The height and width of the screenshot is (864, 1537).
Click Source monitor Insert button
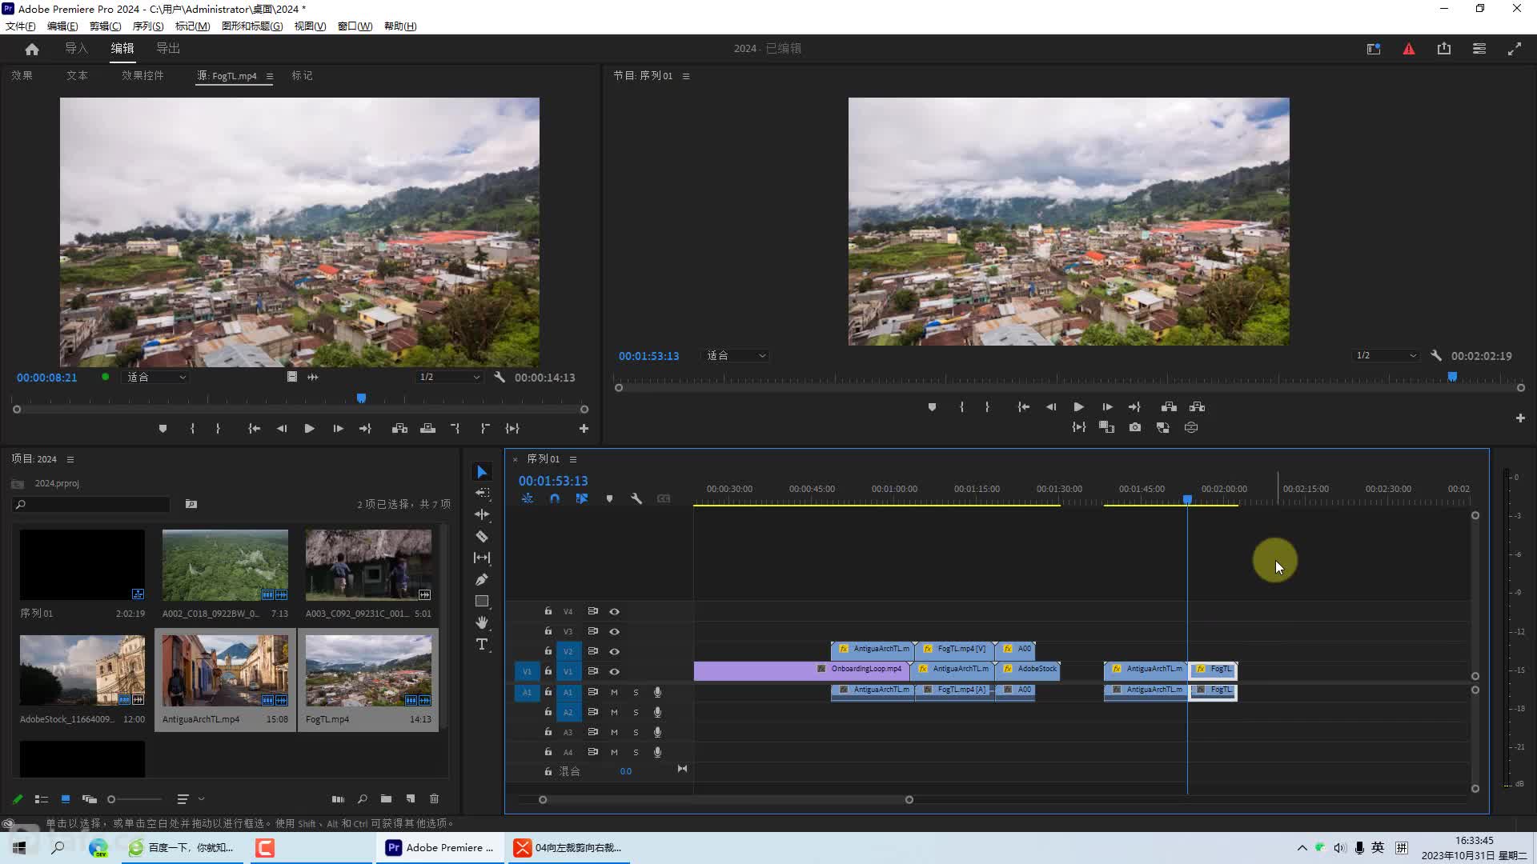(399, 429)
